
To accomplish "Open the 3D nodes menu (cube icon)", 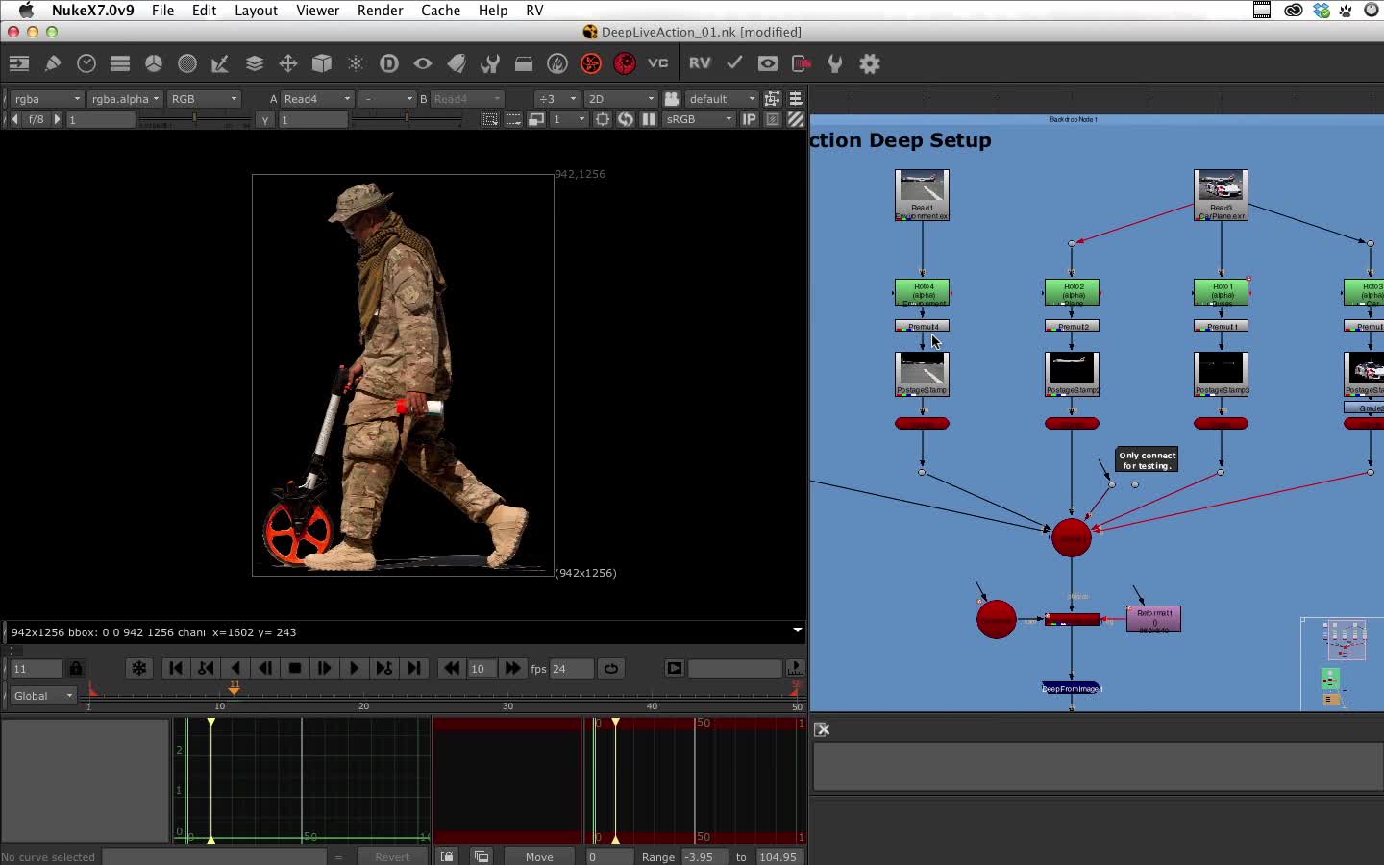I will pos(322,63).
